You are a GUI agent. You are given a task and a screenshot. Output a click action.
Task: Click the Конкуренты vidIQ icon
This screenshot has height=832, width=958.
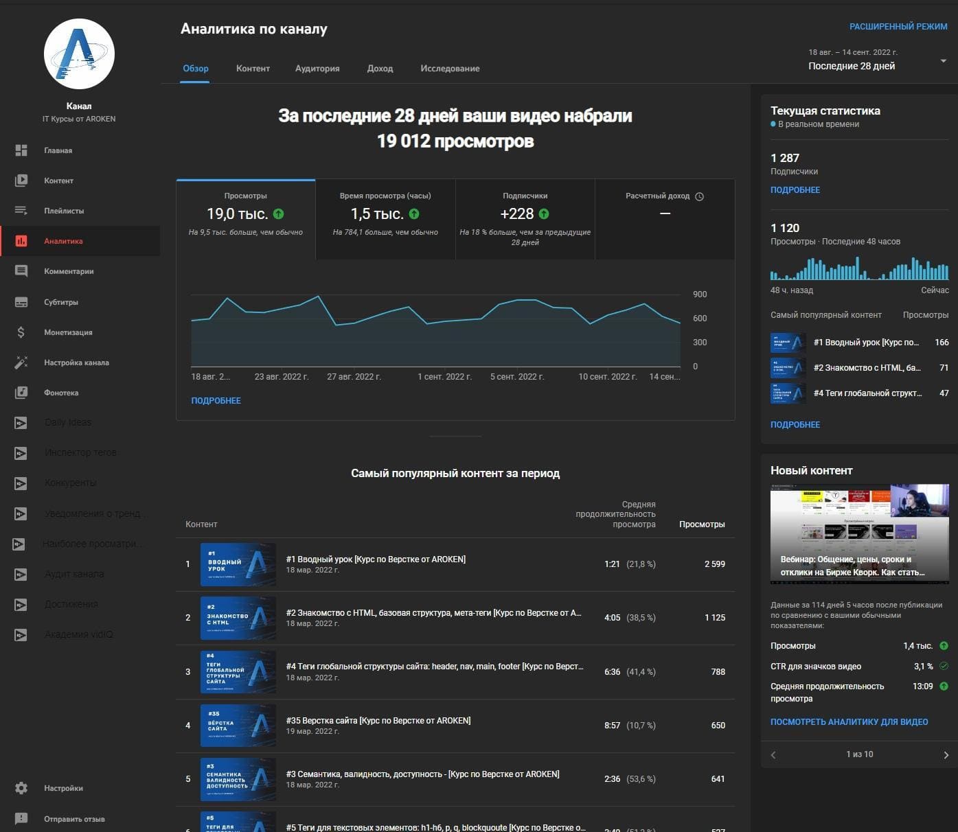(x=21, y=483)
